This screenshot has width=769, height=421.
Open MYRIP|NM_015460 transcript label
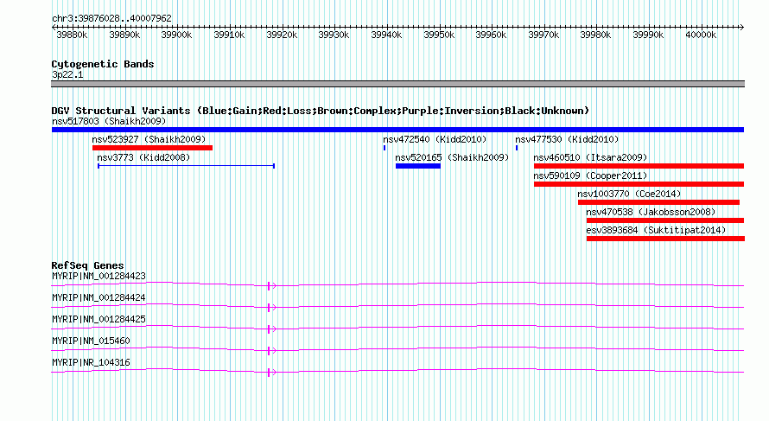[91, 341]
